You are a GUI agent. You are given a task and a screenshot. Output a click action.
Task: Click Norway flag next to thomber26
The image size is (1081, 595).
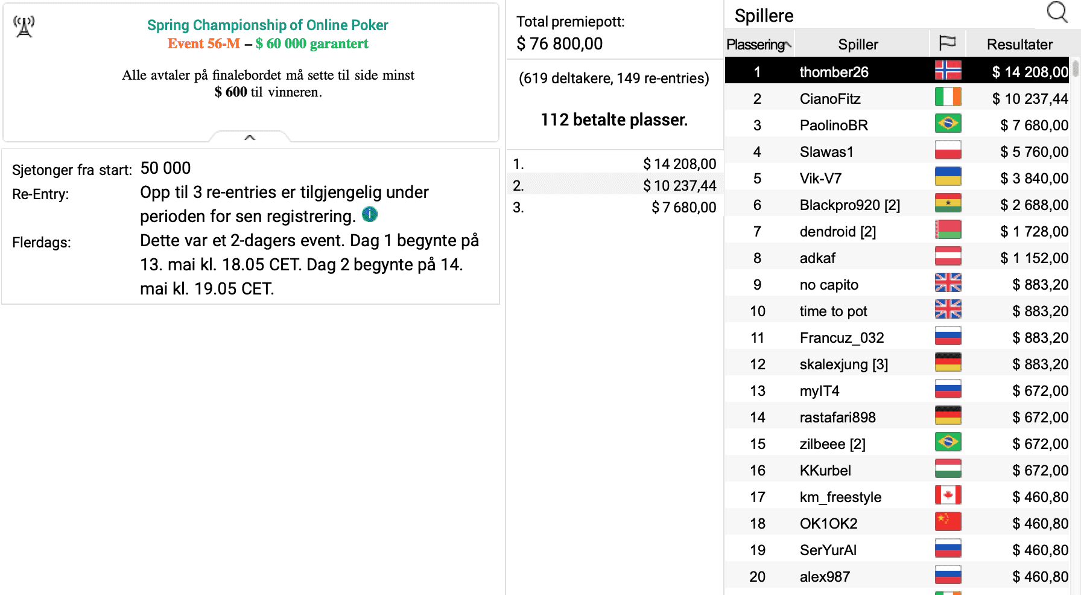pos(948,71)
